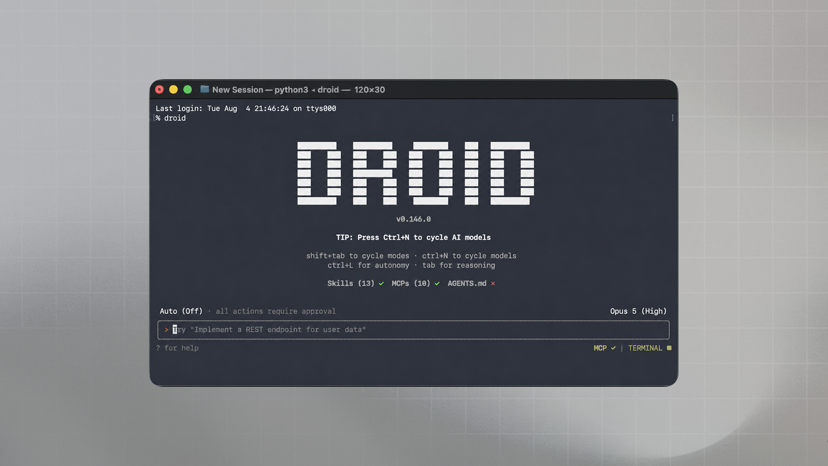
Task: Click the "% droid" command line
Action: [x=171, y=118]
